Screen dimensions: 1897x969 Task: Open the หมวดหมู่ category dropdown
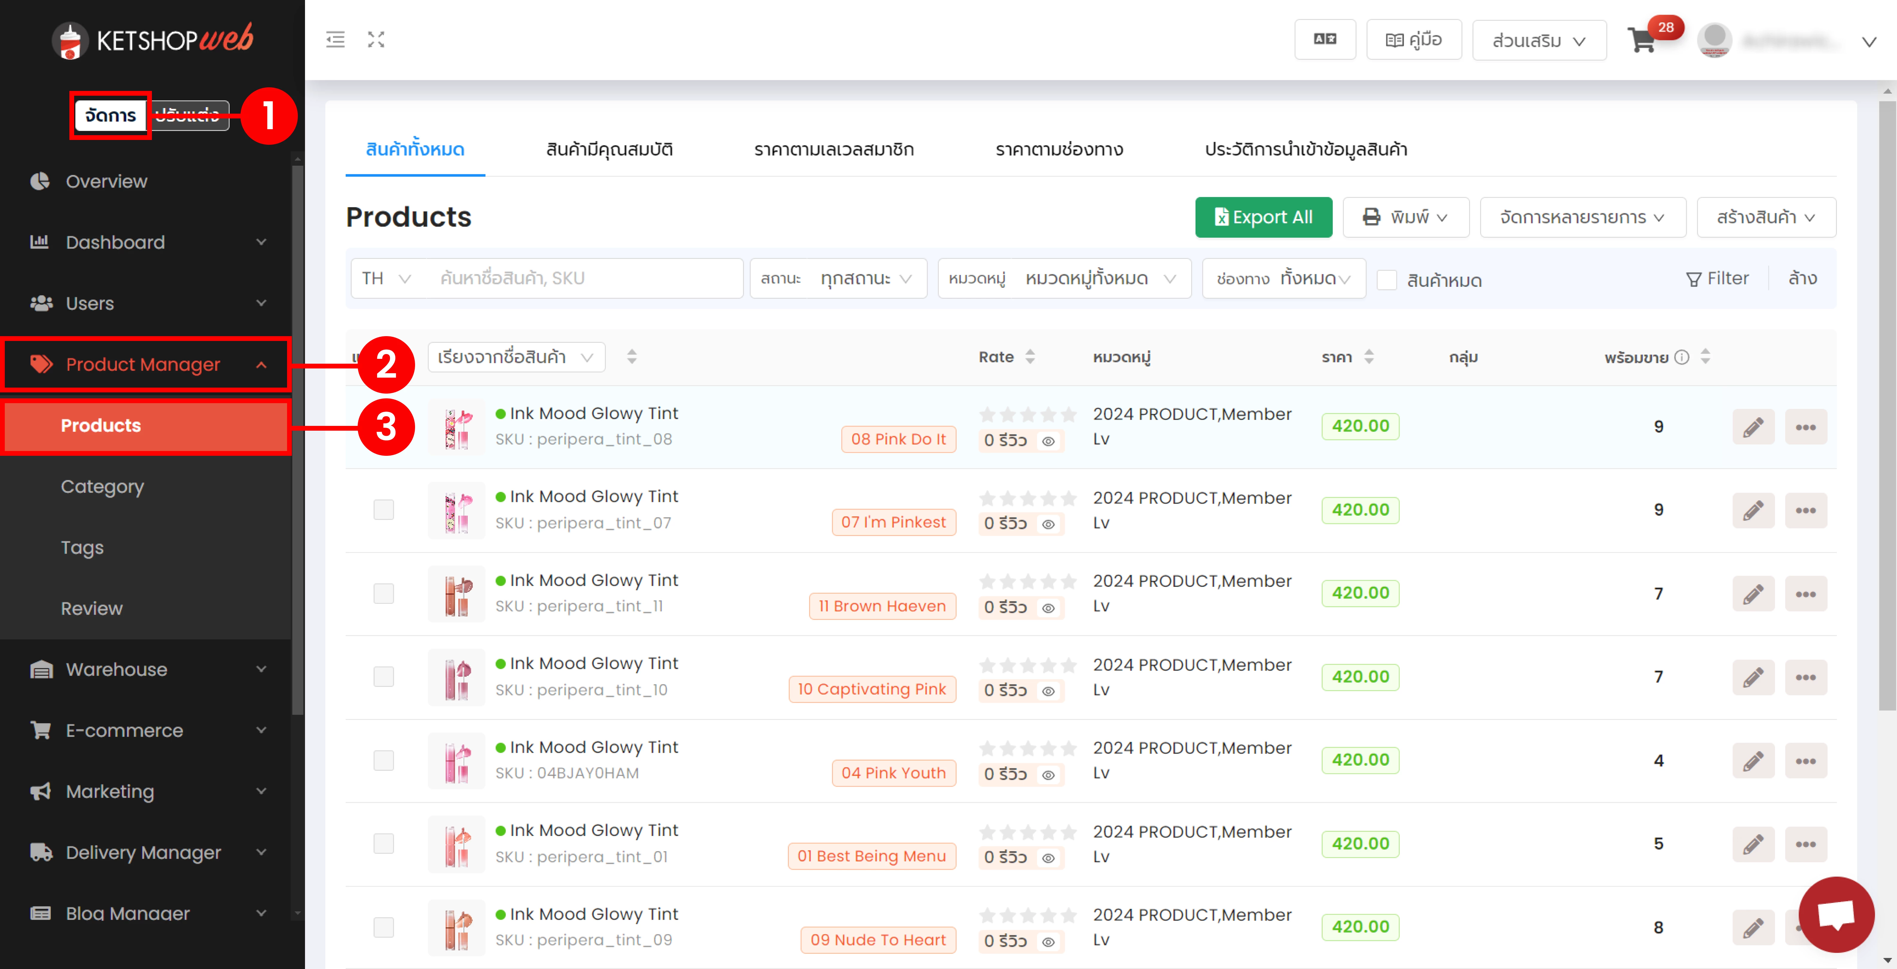click(1064, 278)
